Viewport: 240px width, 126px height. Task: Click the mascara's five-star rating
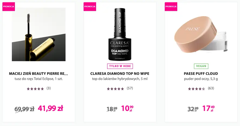coord(35,89)
